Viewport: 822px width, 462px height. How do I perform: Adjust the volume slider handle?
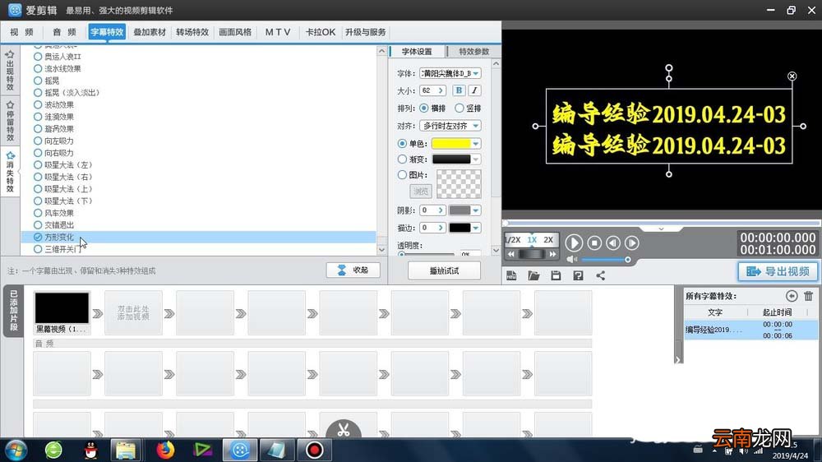tap(627, 260)
